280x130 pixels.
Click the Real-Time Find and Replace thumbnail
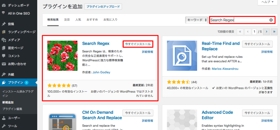[182, 56]
